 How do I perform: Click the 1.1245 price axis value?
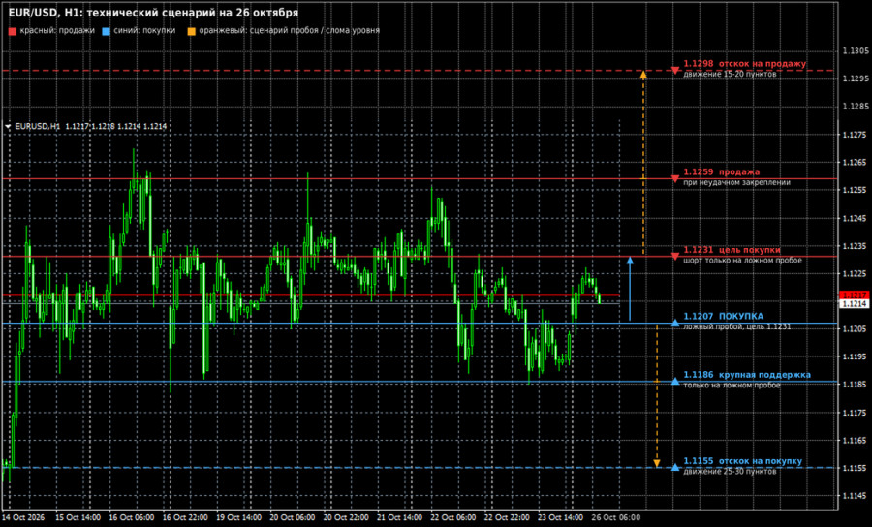(856, 218)
